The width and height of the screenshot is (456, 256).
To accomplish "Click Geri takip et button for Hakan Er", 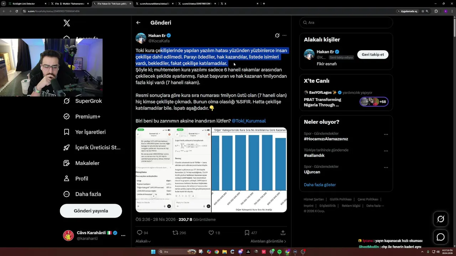I will click(x=373, y=54).
